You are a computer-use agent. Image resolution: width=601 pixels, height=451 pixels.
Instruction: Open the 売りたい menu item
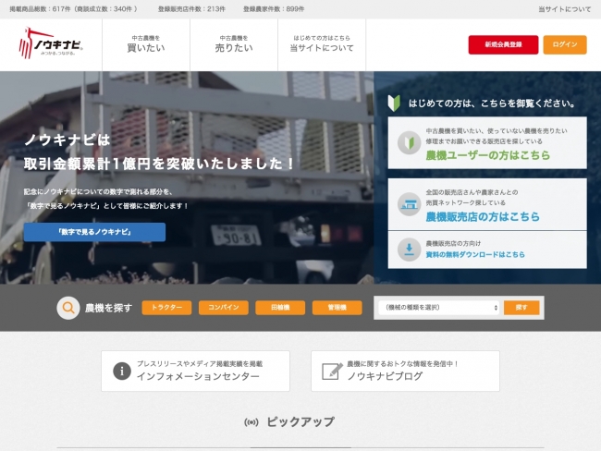[x=234, y=44]
